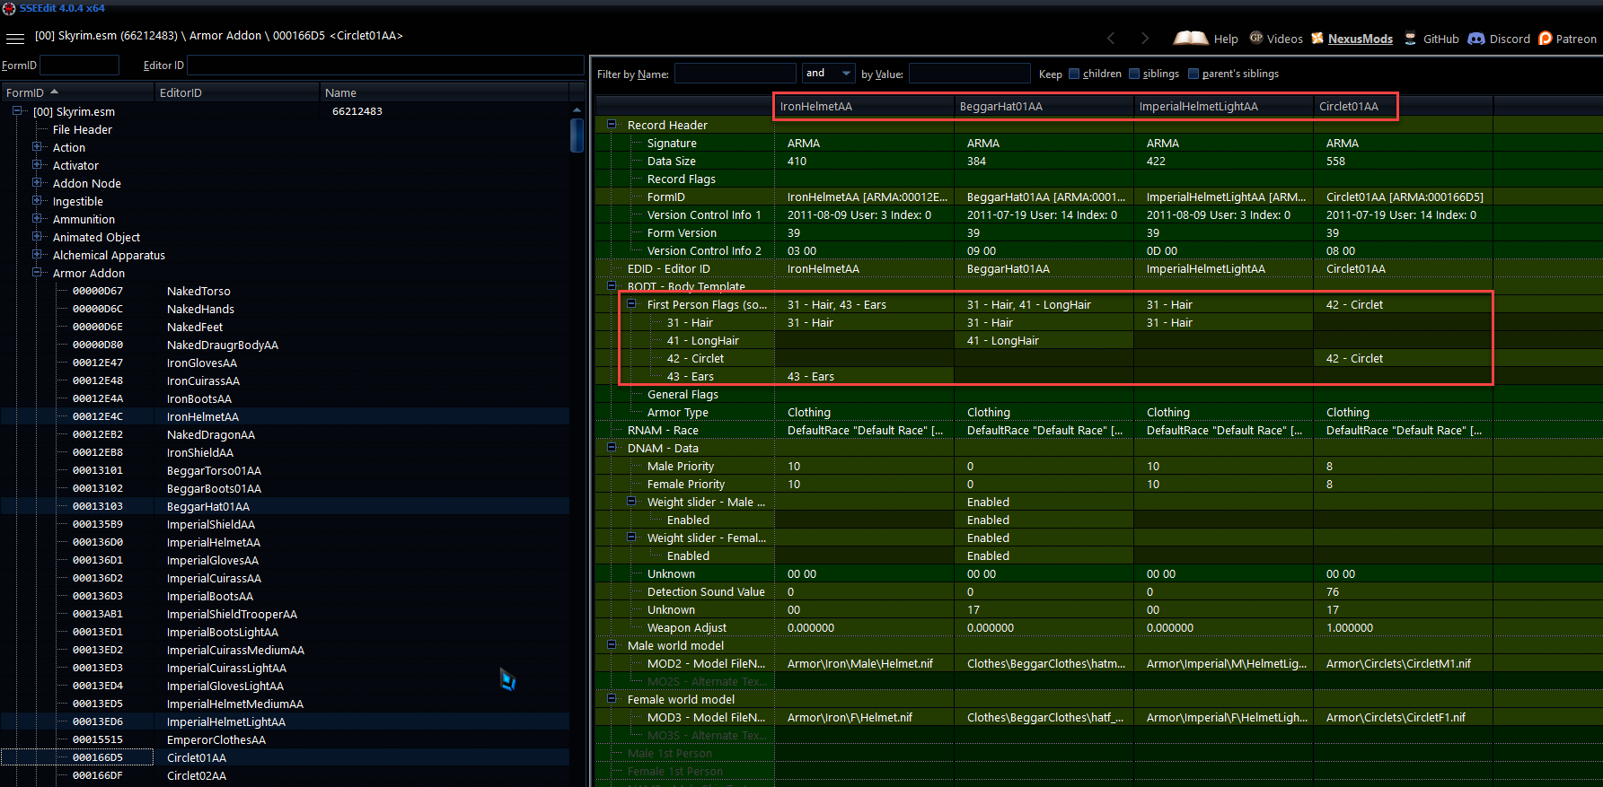Expand the Ammunition group

(37, 219)
